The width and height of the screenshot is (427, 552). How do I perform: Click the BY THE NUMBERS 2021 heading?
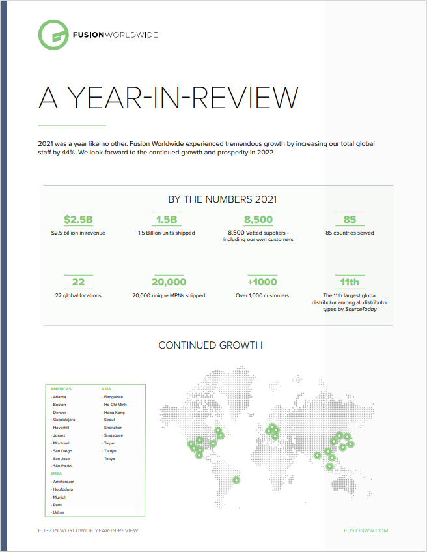point(223,199)
